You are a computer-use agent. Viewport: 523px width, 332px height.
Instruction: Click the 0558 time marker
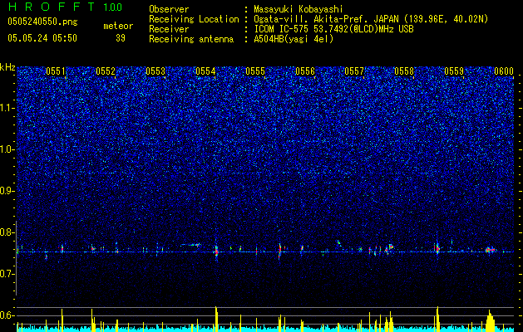pyautogui.click(x=404, y=71)
